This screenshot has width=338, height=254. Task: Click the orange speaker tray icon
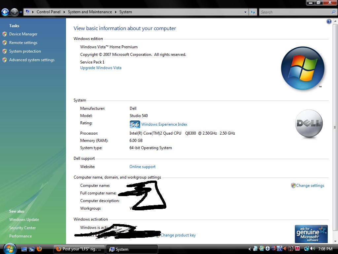286,249
